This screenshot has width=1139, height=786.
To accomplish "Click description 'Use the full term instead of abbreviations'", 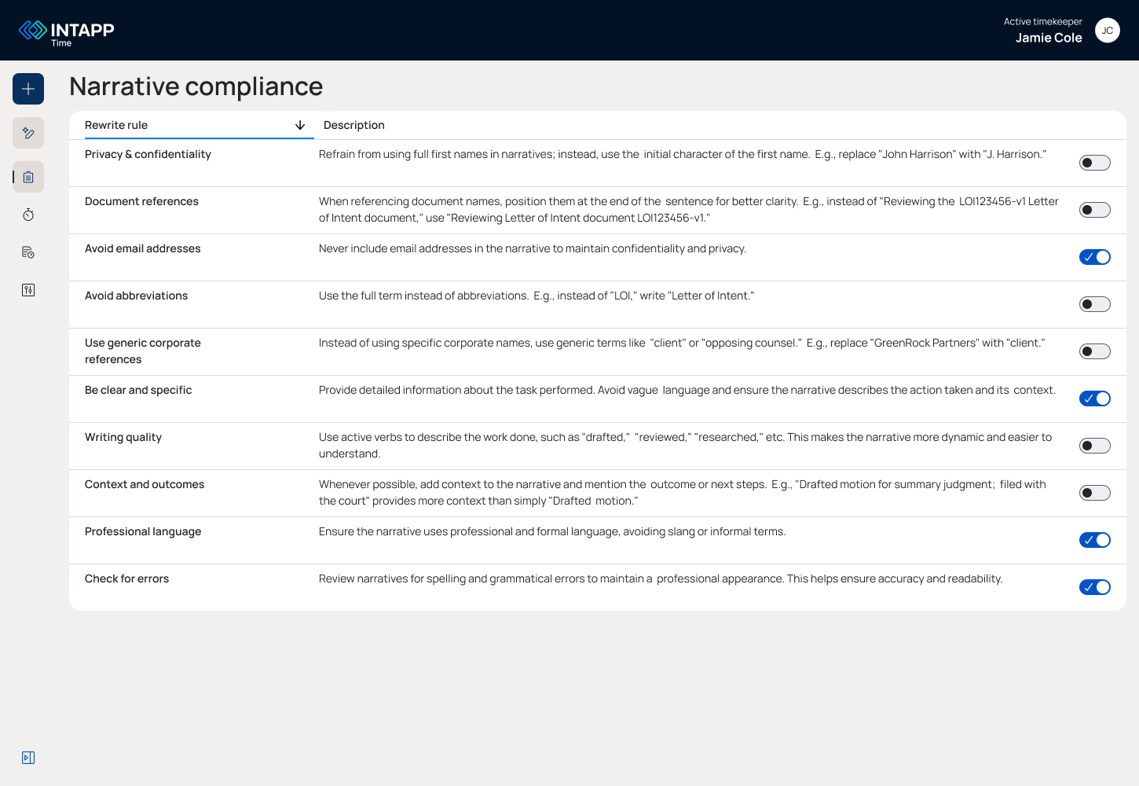I will pyautogui.click(x=537, y=296).
